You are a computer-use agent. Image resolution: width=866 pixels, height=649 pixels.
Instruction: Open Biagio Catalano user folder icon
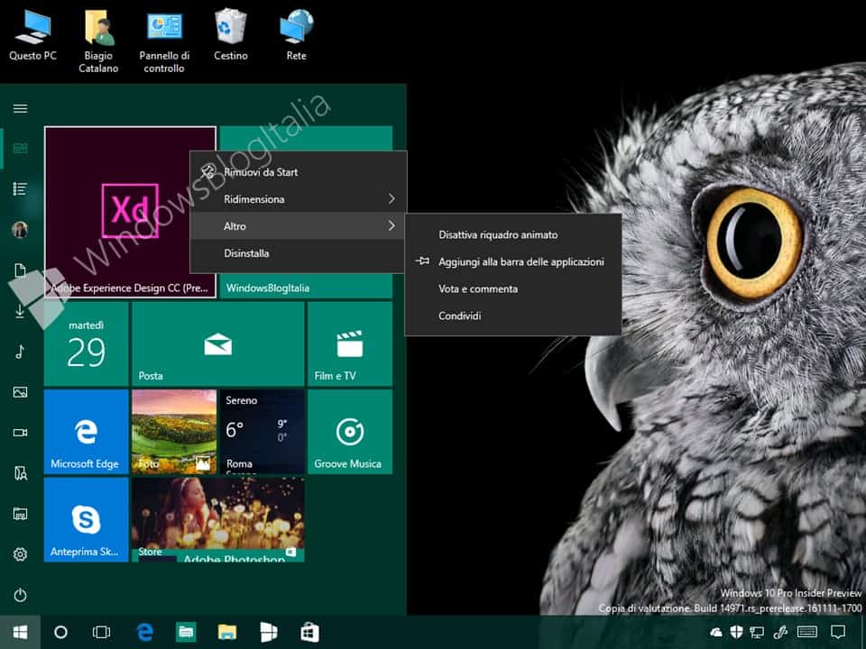pyautogui.click(x=98, y=41)
